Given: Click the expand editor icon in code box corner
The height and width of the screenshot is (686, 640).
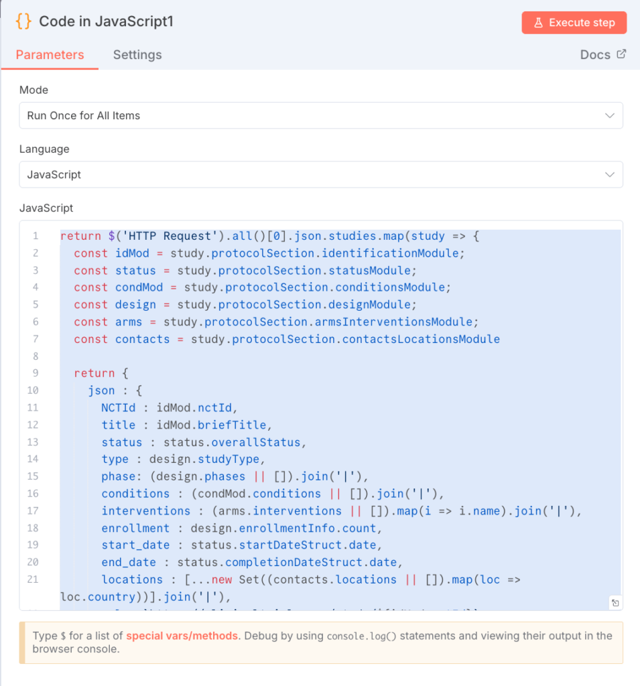Looking at the screenshot, I should [x=615, y=602].
